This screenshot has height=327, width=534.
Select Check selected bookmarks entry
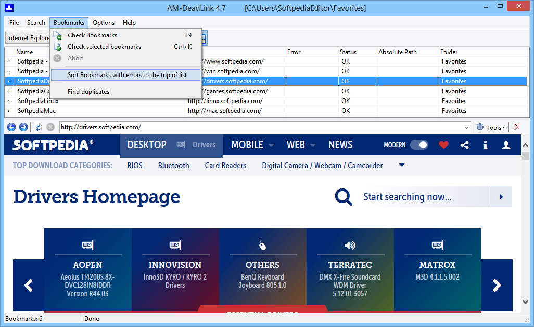[x=125, y=47]
